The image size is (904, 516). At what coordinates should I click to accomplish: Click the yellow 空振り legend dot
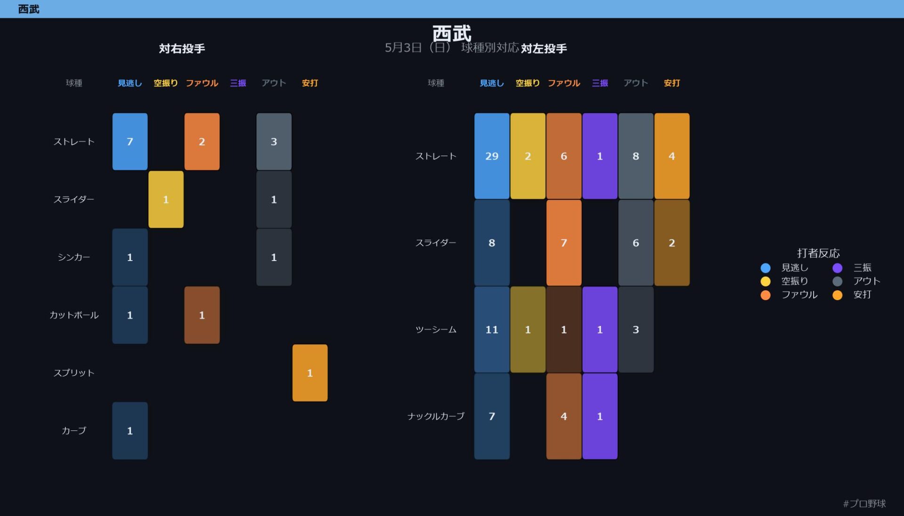pos(765,281)
